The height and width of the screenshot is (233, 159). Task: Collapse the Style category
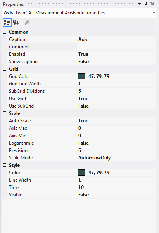[5, 165]
